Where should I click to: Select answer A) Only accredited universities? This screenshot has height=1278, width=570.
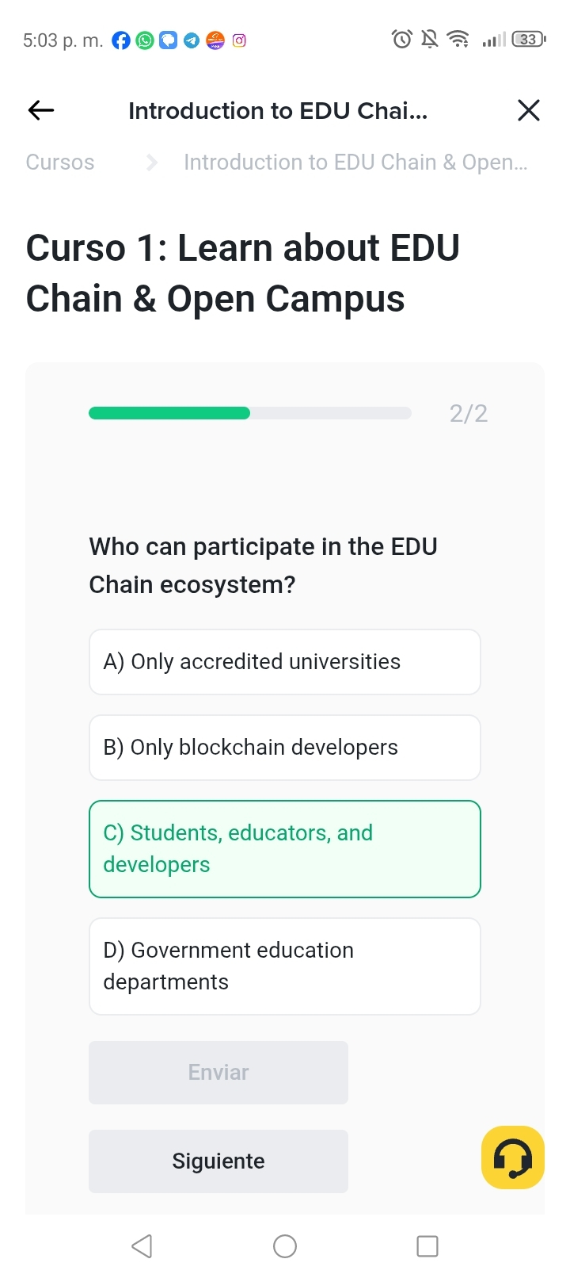tap(285, 662)
